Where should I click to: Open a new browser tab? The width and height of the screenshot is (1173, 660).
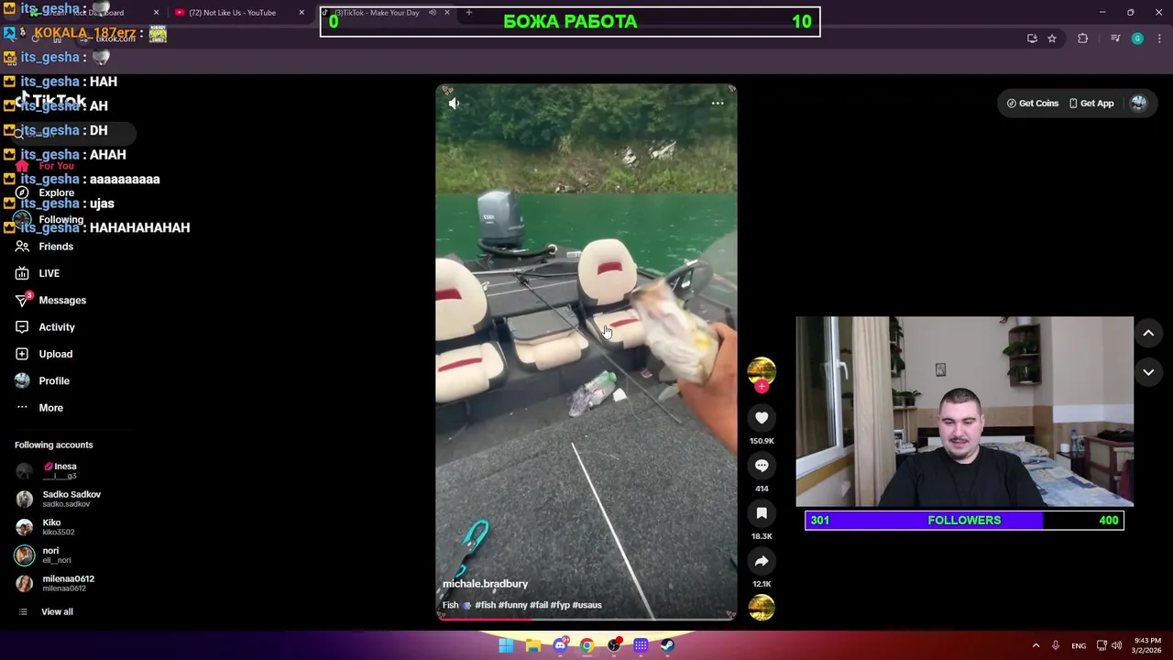coord(468,13)
